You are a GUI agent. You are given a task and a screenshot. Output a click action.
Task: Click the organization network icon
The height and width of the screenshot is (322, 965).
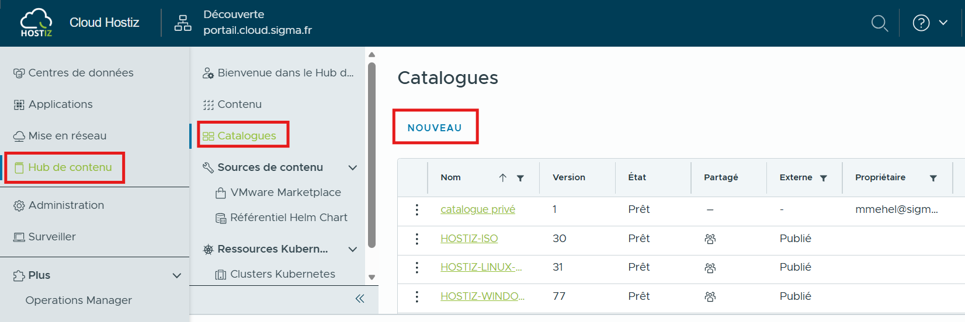183,23
